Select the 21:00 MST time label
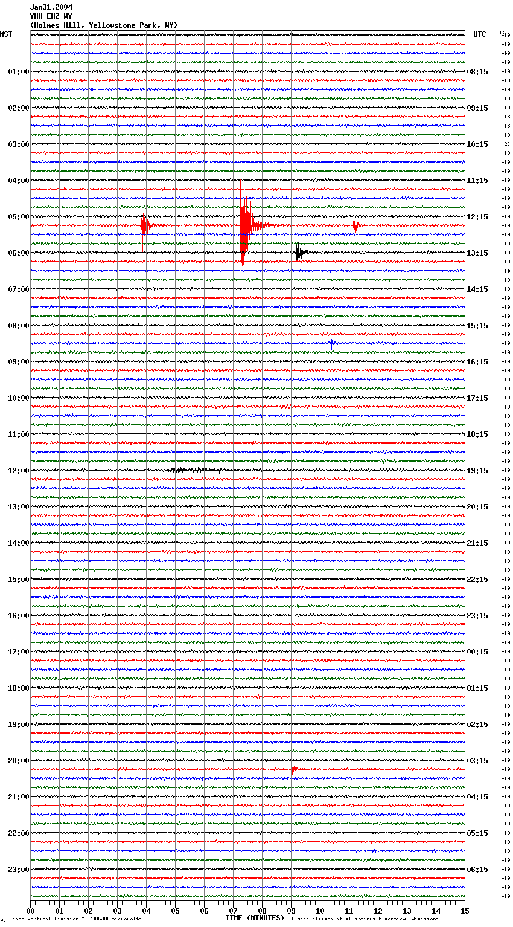The image size is (513, 927). (x=19, y=797)
